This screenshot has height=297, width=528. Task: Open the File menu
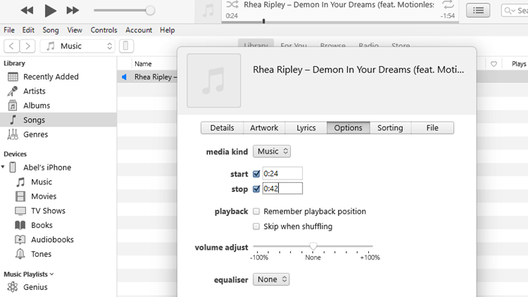9,30
